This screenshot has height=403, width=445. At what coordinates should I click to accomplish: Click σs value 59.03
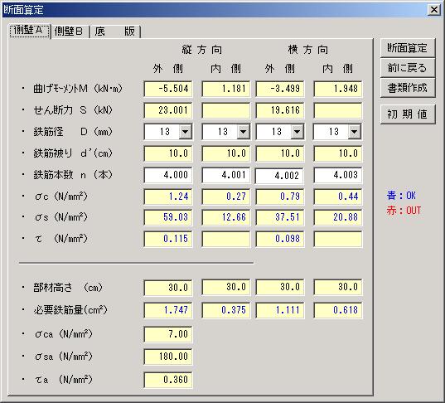168,217
